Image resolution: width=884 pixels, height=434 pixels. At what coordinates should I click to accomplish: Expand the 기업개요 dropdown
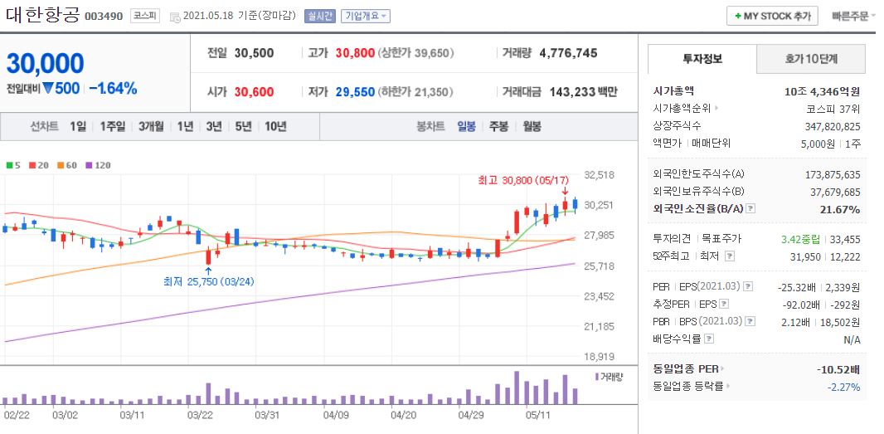(366, 16)
